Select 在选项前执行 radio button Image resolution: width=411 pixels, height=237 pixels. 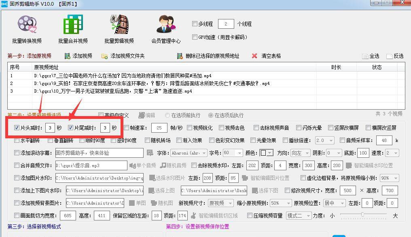pos(167,115)
